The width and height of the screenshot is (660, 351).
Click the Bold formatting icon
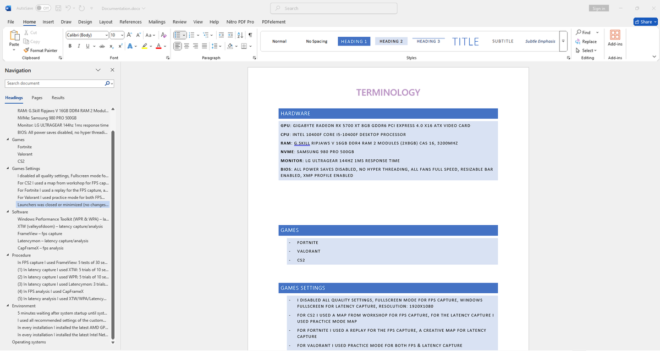tap(70, 46)
